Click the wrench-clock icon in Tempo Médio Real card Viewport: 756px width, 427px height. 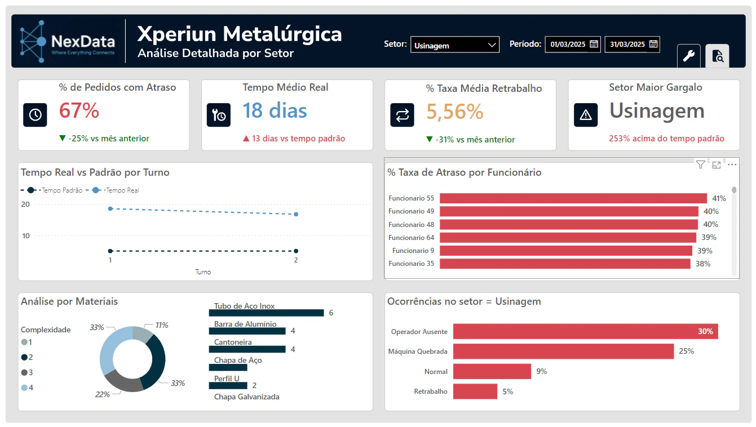tap(219, 115)
